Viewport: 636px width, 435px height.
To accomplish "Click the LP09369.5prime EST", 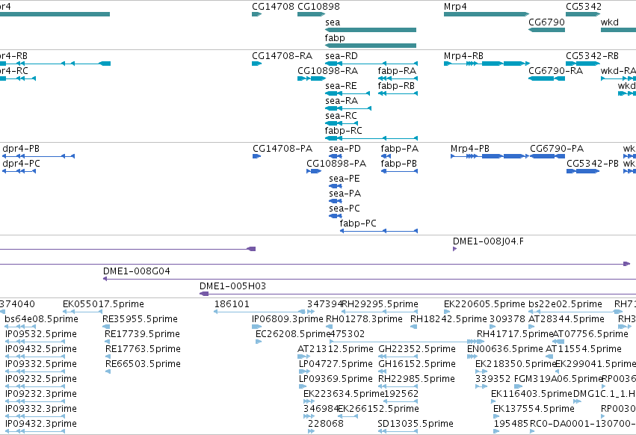I will click(x=303, y=386).
